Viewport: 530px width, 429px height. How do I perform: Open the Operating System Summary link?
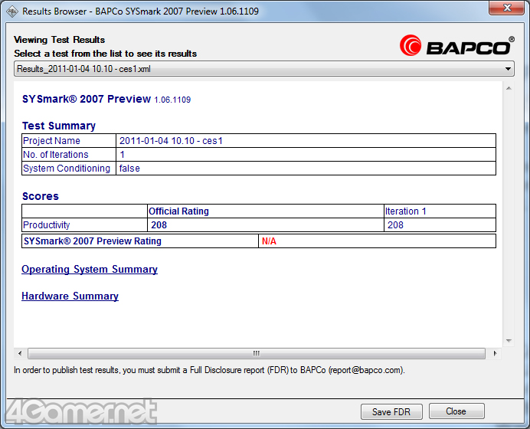pos(90,270)
